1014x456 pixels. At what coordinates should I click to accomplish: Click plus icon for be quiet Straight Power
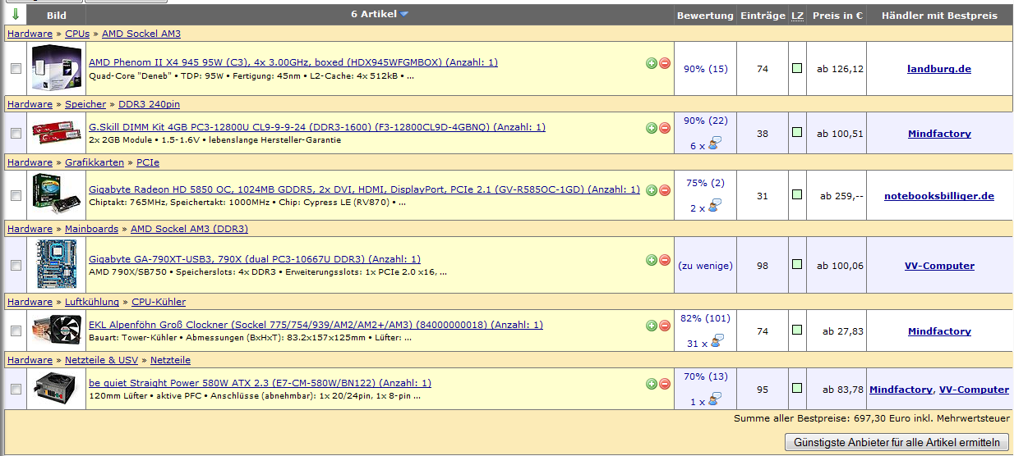click(652, 383)
